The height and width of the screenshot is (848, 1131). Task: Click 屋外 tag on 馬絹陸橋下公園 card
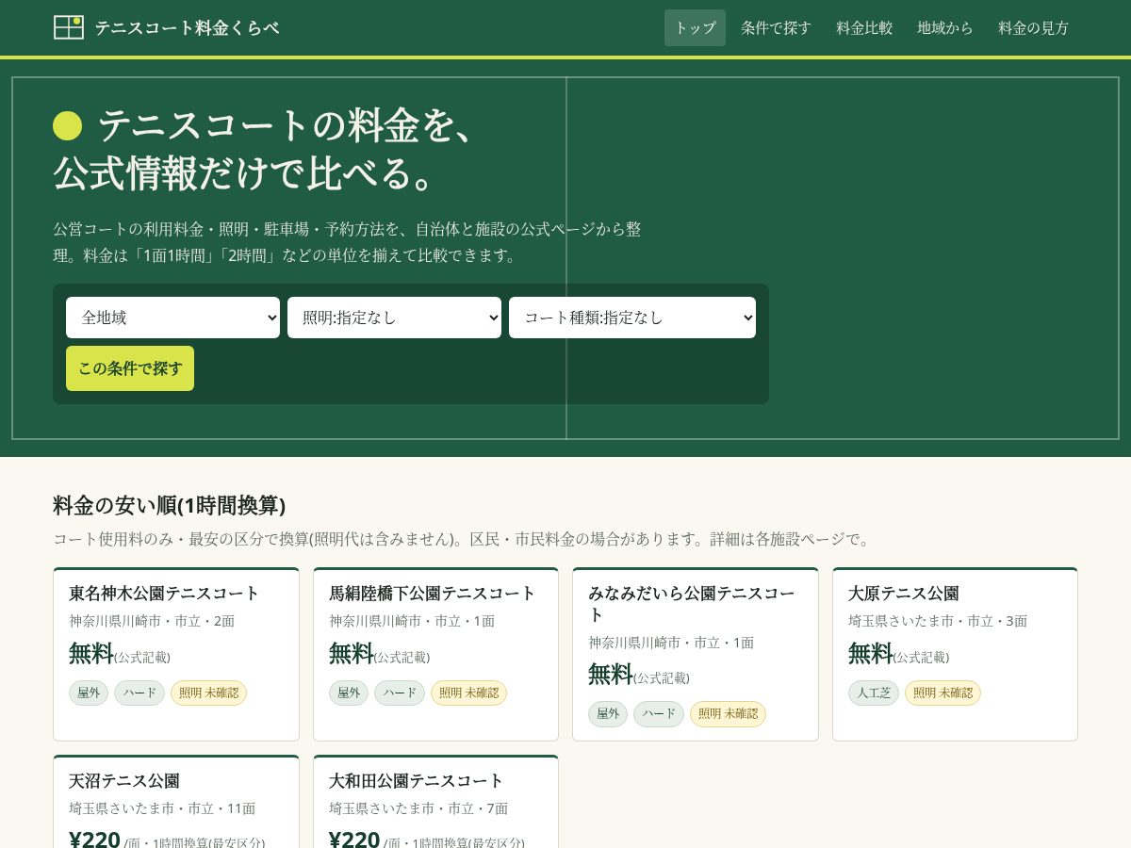pyautogui.click(x=349, y=693)
